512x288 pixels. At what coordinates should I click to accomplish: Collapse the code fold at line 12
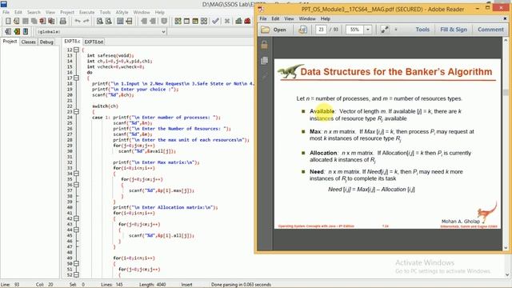click(77, 50)
